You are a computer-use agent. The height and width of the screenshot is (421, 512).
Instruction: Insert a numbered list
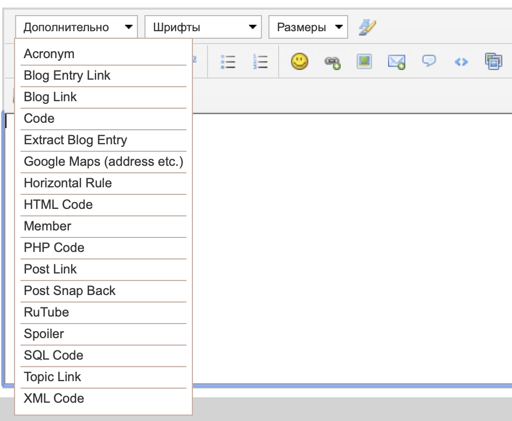[x=260, y=61]
